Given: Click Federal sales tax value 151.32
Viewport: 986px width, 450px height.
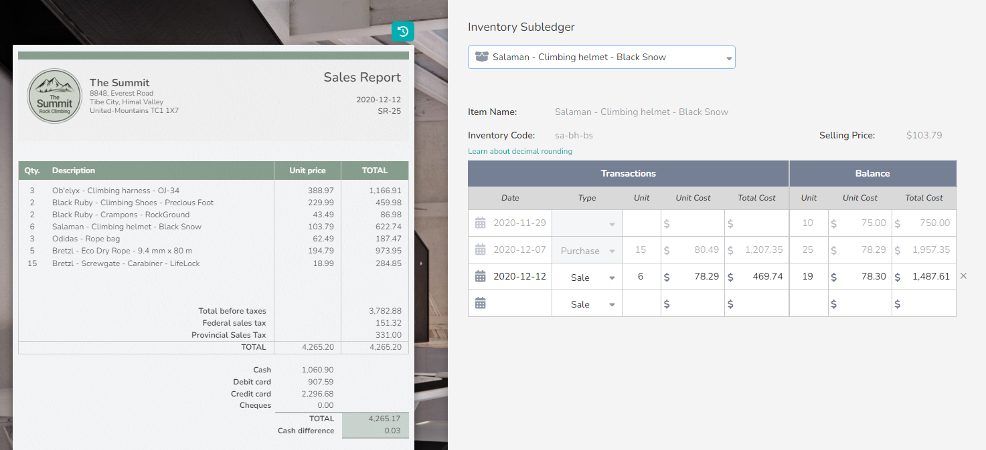Looking at the screenshot, I should point(388,323).
